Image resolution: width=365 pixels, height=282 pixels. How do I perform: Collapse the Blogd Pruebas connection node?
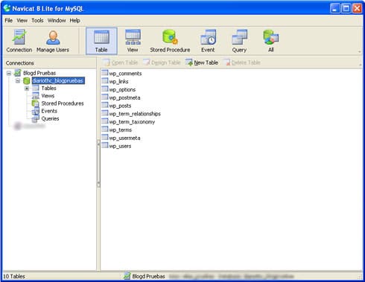click(9, 73)
